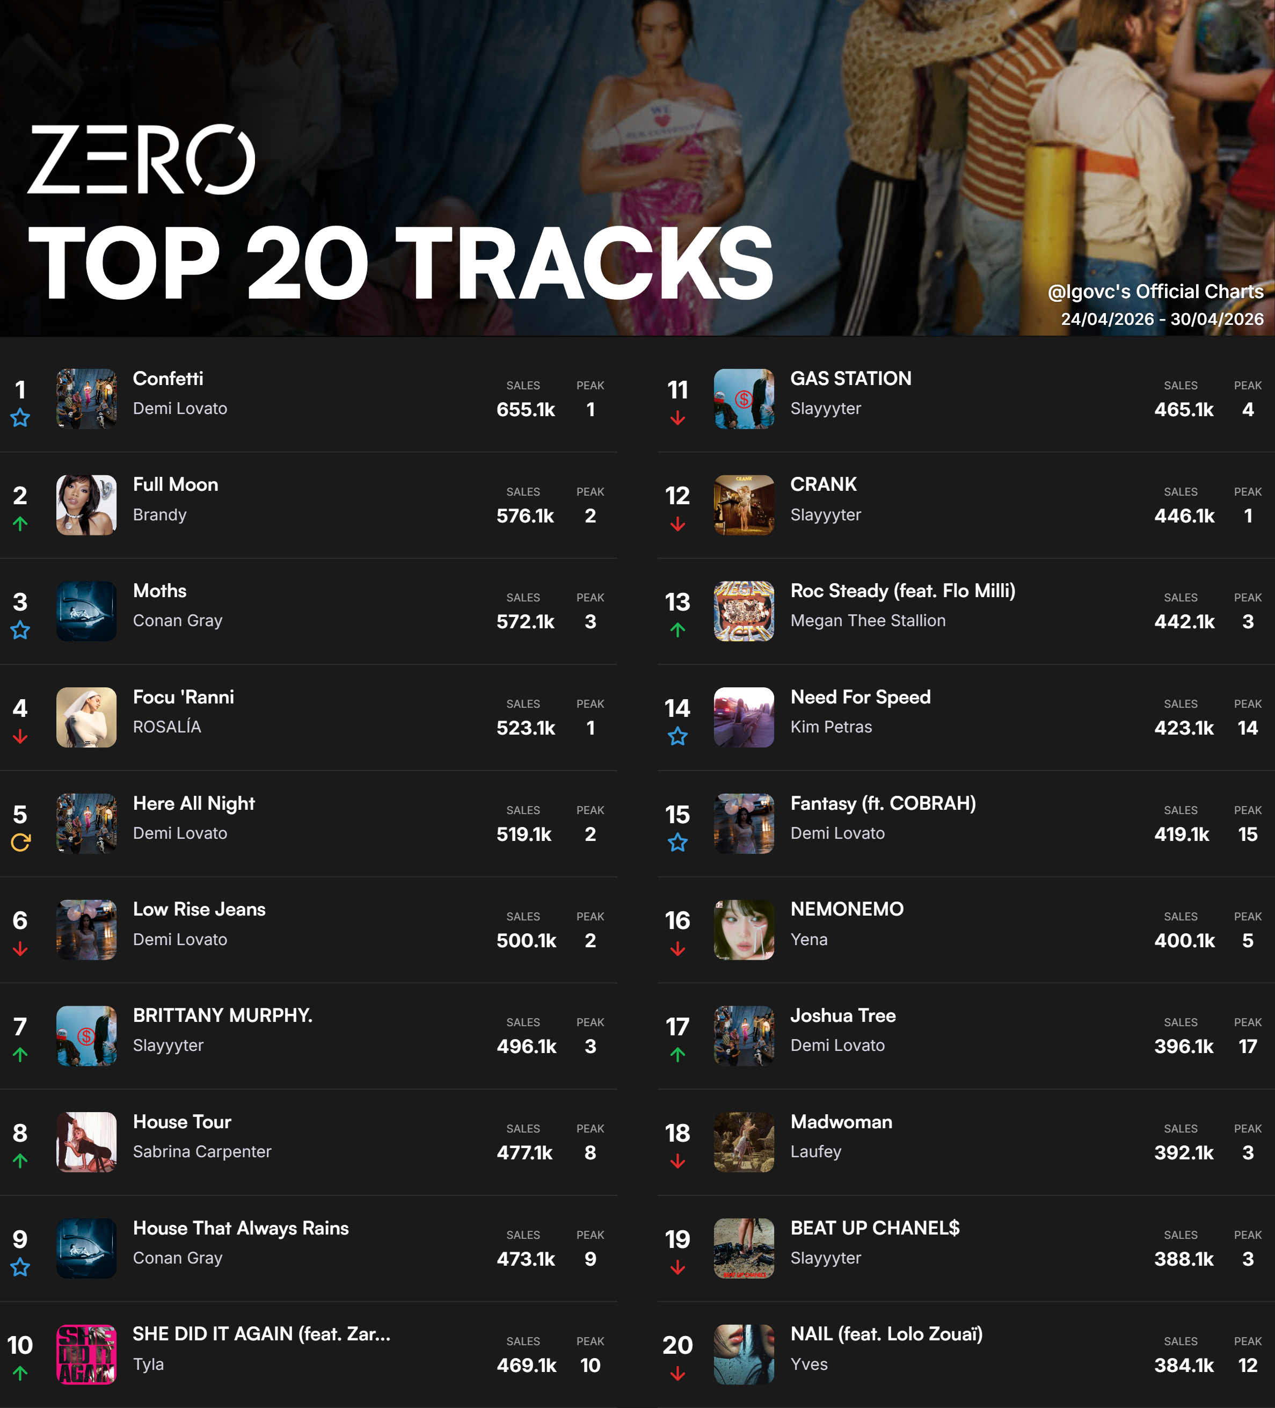Click the red down arrow beside NAIL
The width and height of the screenshot is (1275, 1408).
point(677,1374)
